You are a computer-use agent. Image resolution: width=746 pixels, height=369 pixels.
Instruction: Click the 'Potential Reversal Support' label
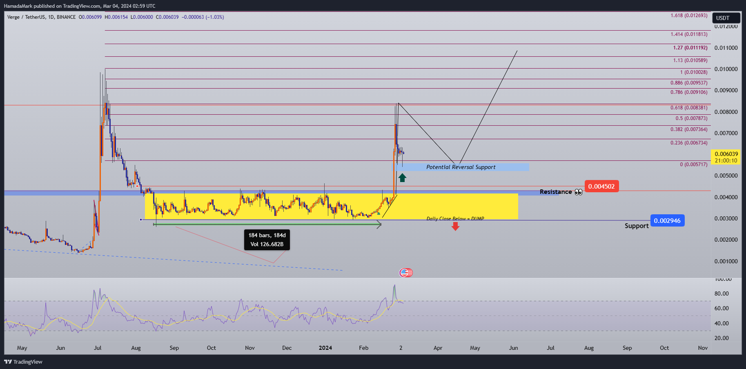461,167
